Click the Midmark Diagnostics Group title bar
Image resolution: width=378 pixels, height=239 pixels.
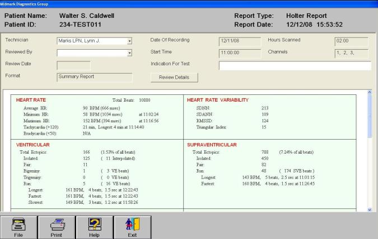tap(189, 4)
